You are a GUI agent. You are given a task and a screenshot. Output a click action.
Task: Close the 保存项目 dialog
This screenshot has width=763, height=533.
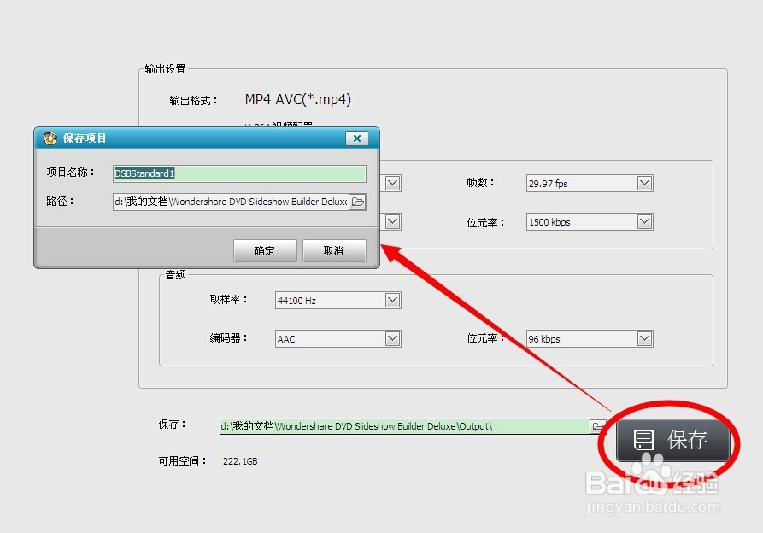point(356,138)
